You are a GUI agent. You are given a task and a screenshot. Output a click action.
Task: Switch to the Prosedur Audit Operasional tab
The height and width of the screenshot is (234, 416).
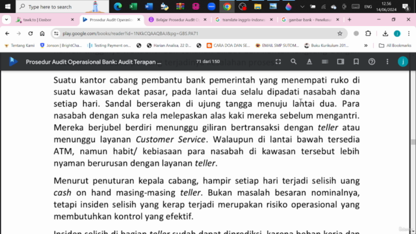pyautogui.click(x=111, y=20)
